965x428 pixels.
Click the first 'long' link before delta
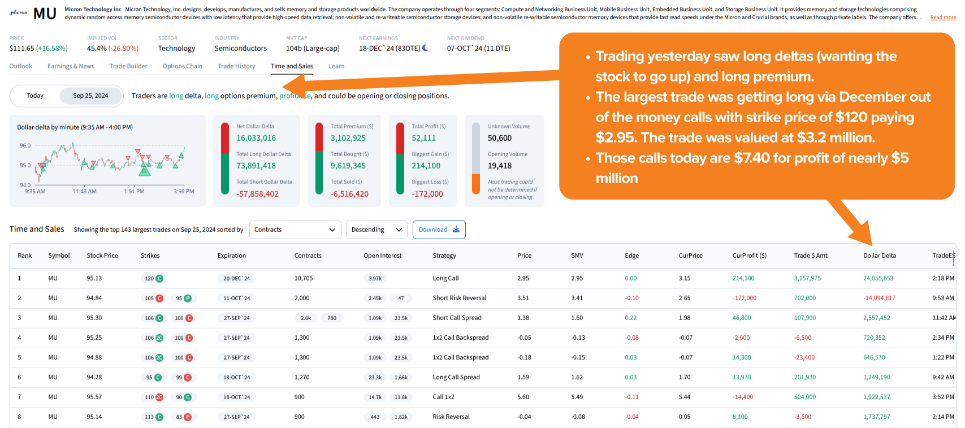(x=176, y=96)
